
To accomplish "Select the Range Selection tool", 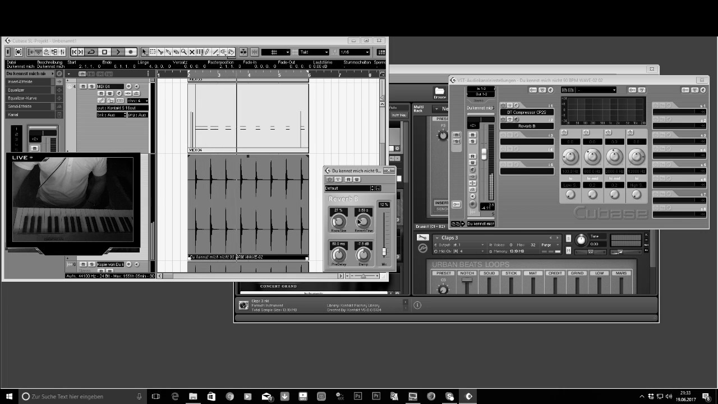I will pyautogui.click(x=153, y=52).
